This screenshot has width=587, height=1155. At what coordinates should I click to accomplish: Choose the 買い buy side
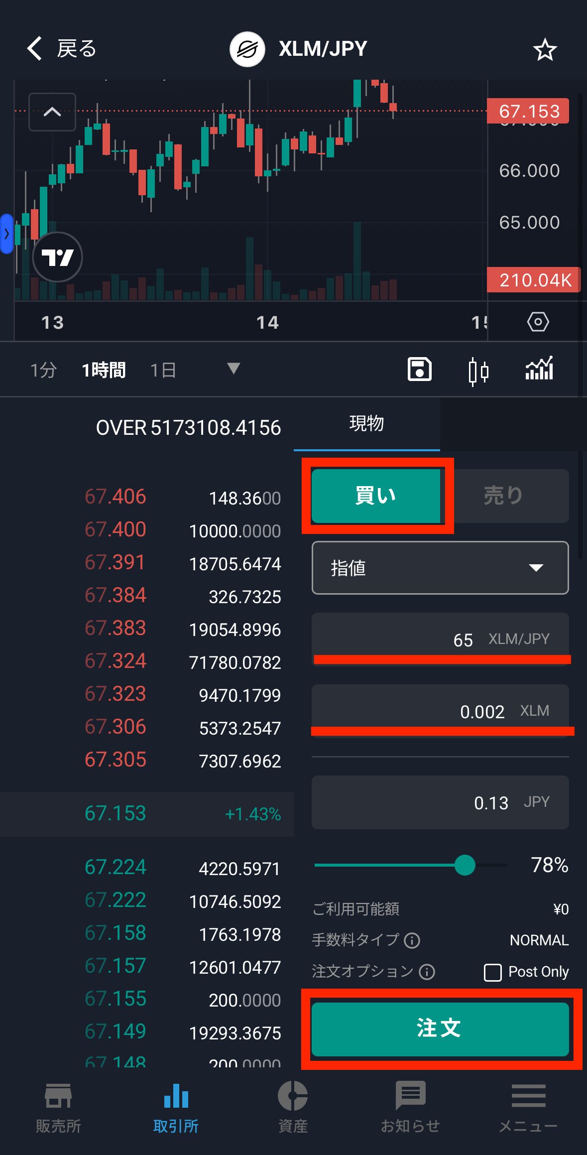pyautogui.click(x=376, y=496)
